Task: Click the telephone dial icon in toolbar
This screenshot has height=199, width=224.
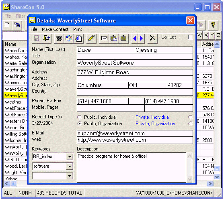Action: point(59,39)
